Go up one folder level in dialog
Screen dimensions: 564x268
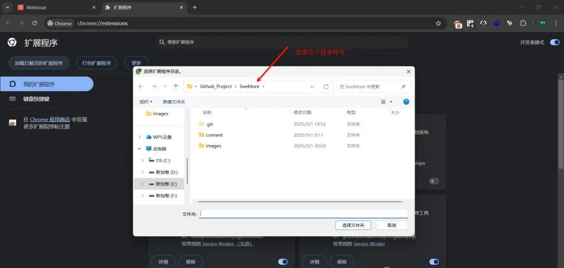[175, 87]
